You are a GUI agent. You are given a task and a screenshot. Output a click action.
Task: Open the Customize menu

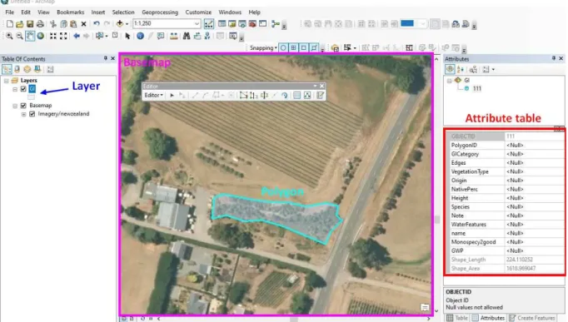[x=198, y=12]
